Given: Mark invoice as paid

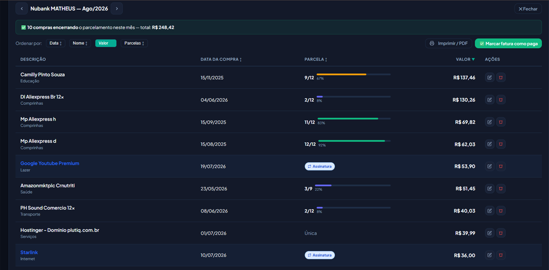Looking at the screenshot, I should (x=508, y=43).
